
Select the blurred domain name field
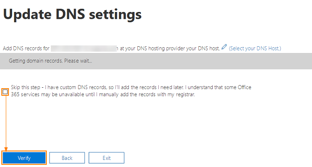click(x=84, y=49)
